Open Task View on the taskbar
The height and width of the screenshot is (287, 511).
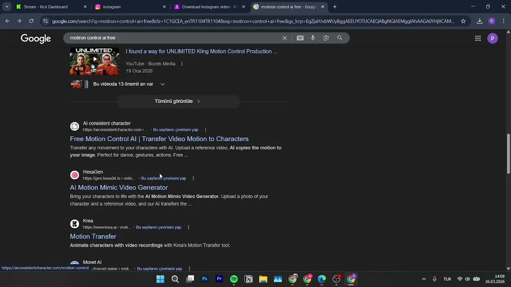[x=190, y=279]
